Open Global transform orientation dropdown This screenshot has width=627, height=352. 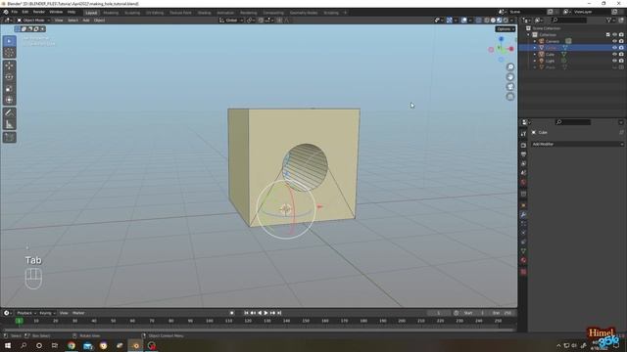click(x=231, y=21)
